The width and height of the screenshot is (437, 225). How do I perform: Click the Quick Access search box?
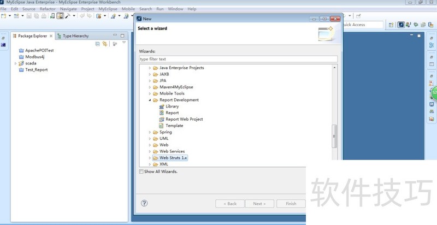coord(363,25)
